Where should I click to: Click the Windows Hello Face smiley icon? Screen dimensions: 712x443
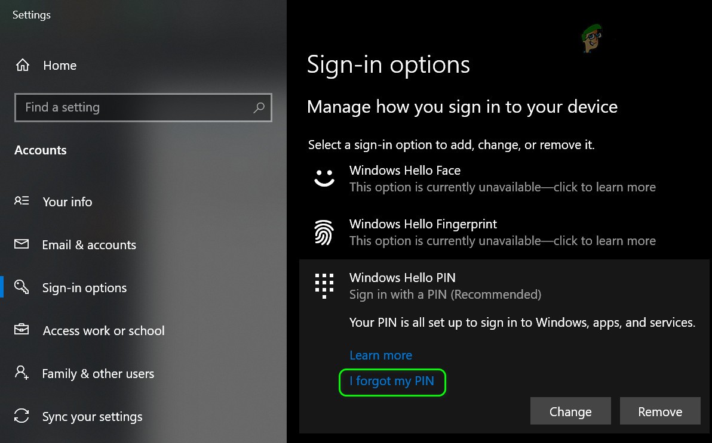pos(324,177)
